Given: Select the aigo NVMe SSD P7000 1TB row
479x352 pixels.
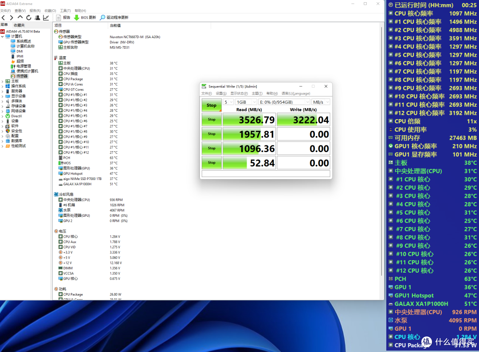Looking at the screenshot, I should [88, 179].
